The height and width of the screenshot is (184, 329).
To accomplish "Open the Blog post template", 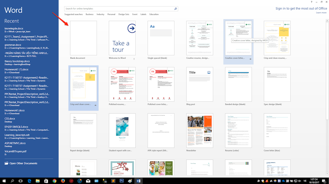I will (199, 84).
